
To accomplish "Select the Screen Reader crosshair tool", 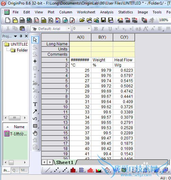I will pyautogui.click(x=35, y=61).
